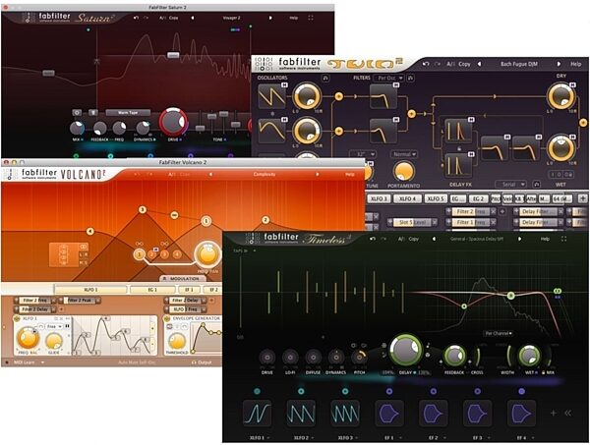Select sawtooth waveform of Twin 2 oscillator 1
This screenshot has height=445, width=590.
[271, 96]
